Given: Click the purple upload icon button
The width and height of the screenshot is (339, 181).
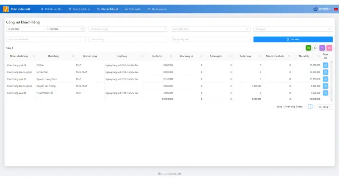Looking at the screenshot, I should [322, 48].
